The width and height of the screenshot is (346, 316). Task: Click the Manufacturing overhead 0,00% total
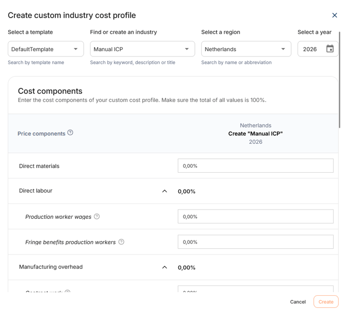(x=186, y=267)
